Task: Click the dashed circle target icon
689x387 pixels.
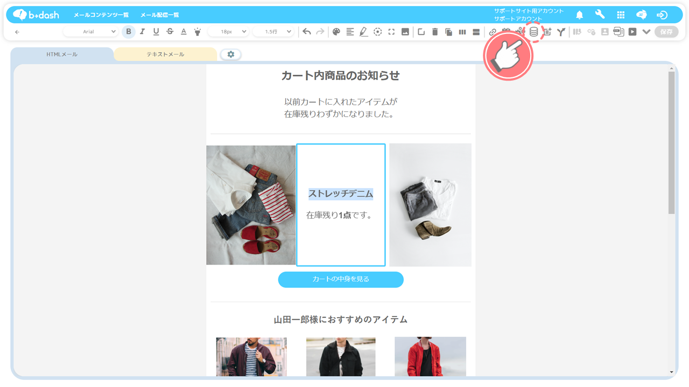Action: 378,32
